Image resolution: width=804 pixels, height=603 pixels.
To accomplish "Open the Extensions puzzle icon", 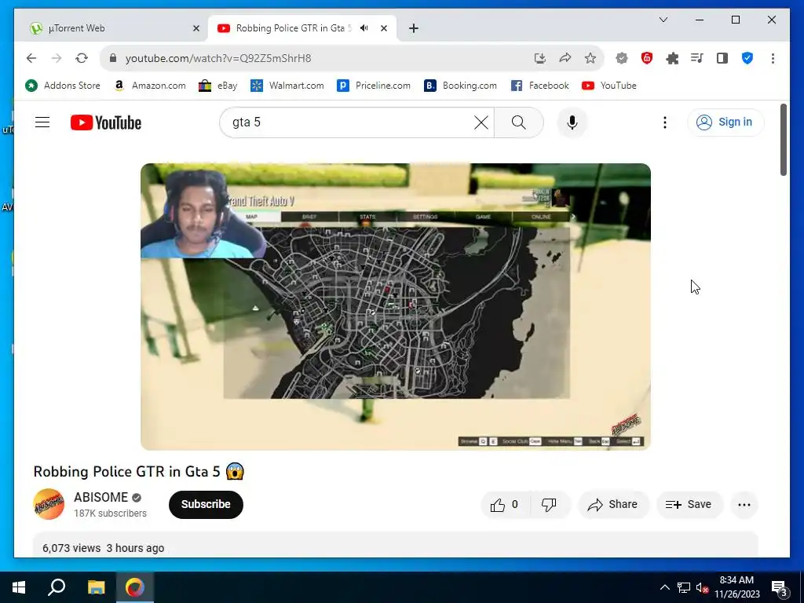I will pos(672,58).
